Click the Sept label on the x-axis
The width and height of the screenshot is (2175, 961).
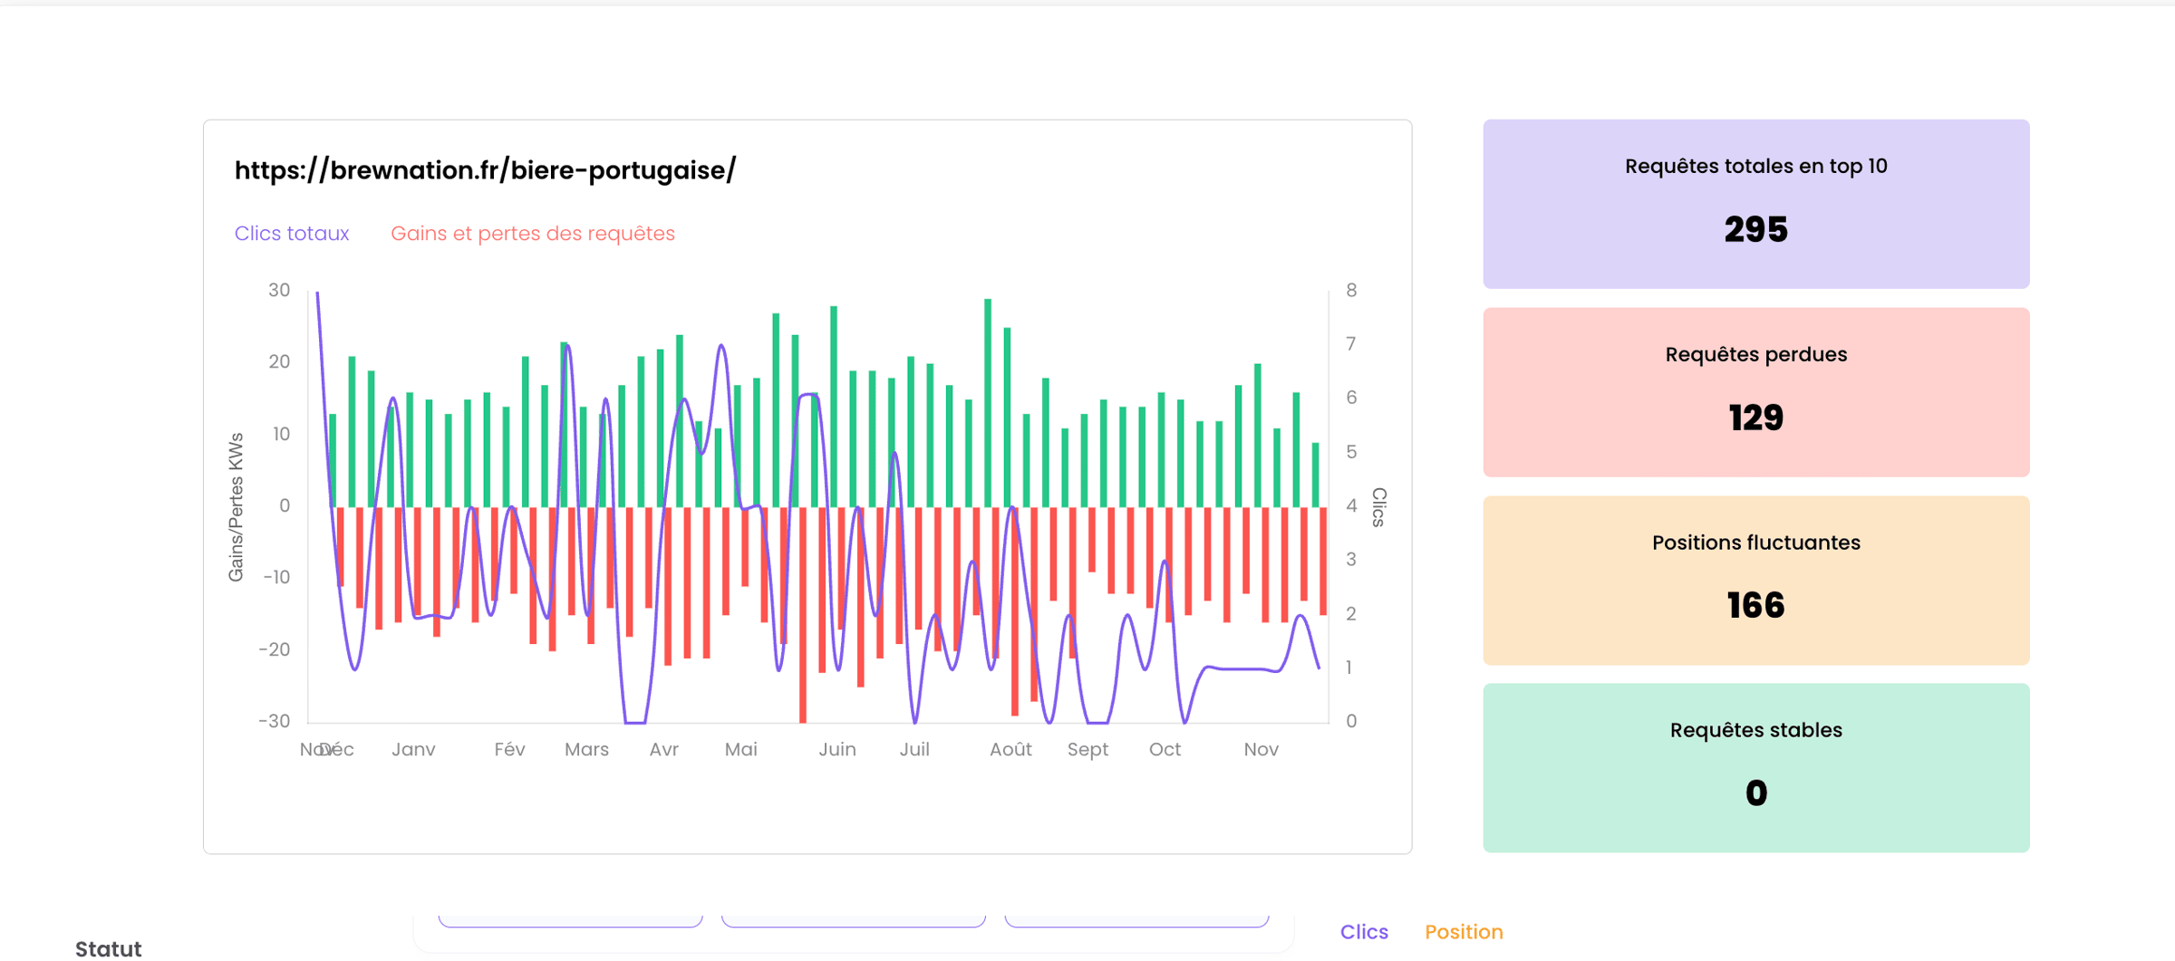(1087, 749)
